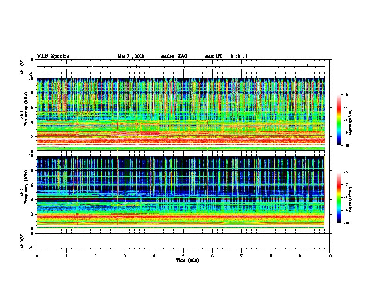This screenshot has width=371, height=287.
Task: Click the ch.2 spectrogram "2" kHz tick label
Action: pyautogui.click(x=32, y=214)
